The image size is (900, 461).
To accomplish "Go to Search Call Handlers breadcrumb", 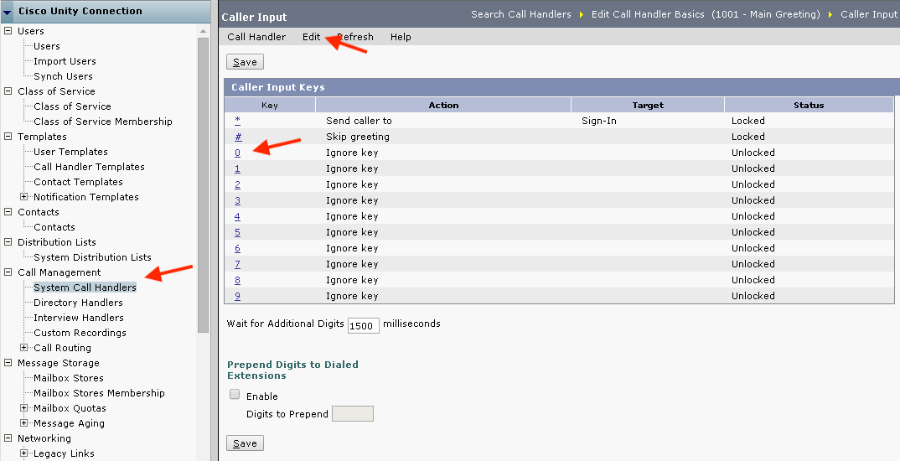I will tap(521, 14).
